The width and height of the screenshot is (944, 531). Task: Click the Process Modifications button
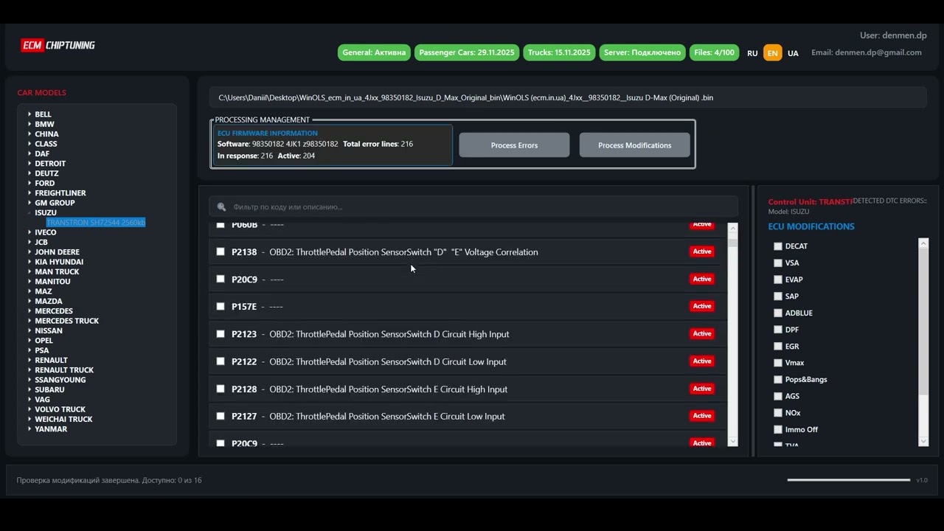[x=634, y=145]
